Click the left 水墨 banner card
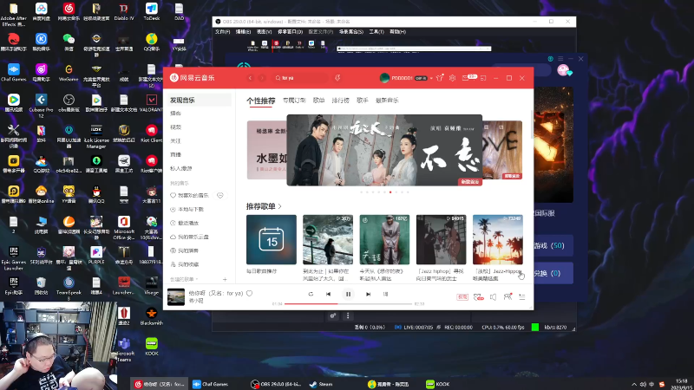 click(x=266, y=150)
